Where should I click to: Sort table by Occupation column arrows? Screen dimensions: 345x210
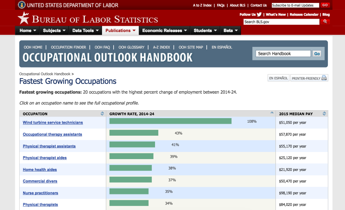click(x=102, y=114)
